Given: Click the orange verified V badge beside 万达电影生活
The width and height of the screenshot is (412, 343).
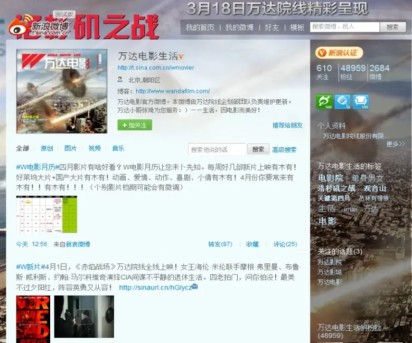Looking at the screenshot, I should tap(181, 56).
